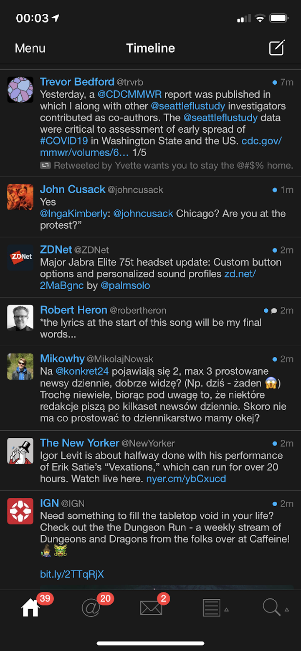Open the nyer.cm/ybCxucd link

(x=186, y=479)
